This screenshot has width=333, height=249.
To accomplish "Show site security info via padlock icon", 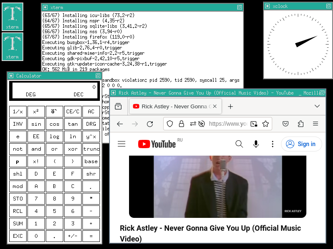I will tap(181, 124).
